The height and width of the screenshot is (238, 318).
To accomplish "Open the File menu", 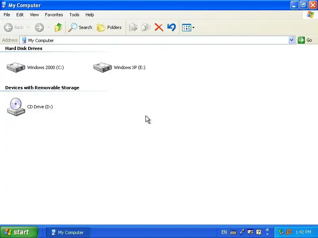I will pyautogui.click(x=7, y=15).
